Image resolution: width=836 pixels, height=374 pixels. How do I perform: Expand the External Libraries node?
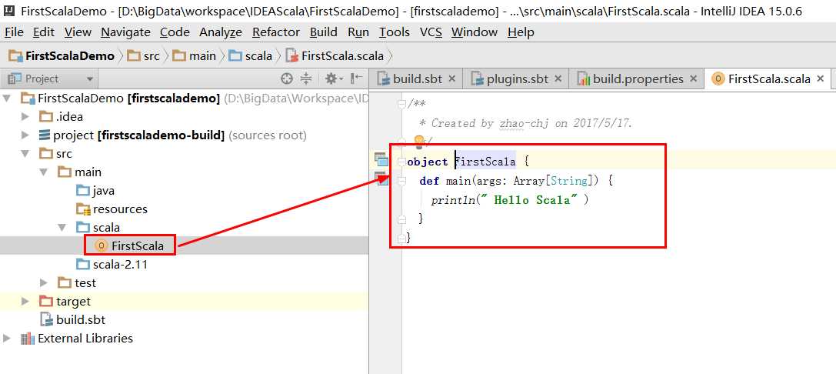pos(7,339)
